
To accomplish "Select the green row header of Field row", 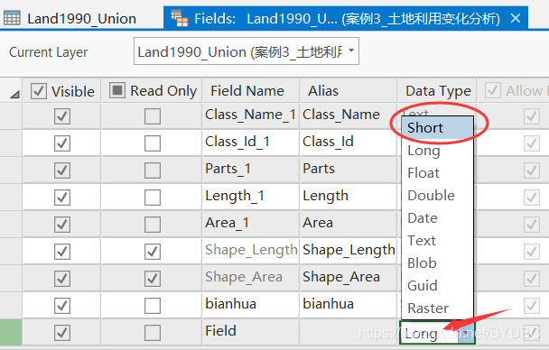I will pos(11,331).
